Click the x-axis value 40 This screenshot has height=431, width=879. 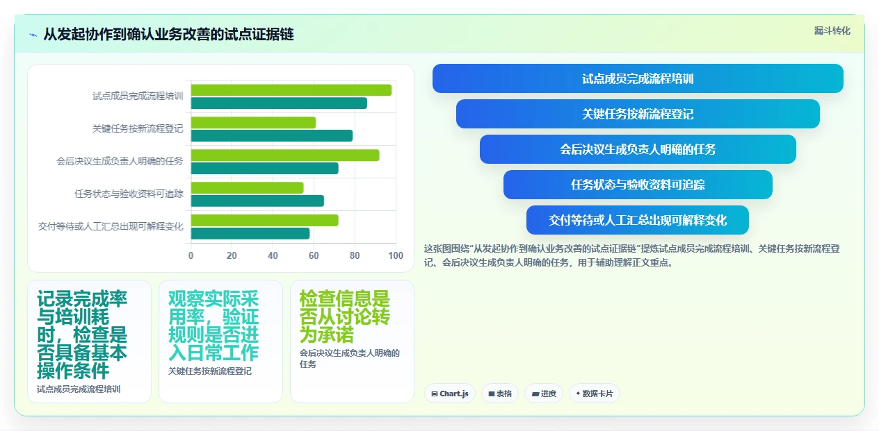(273, 256)
